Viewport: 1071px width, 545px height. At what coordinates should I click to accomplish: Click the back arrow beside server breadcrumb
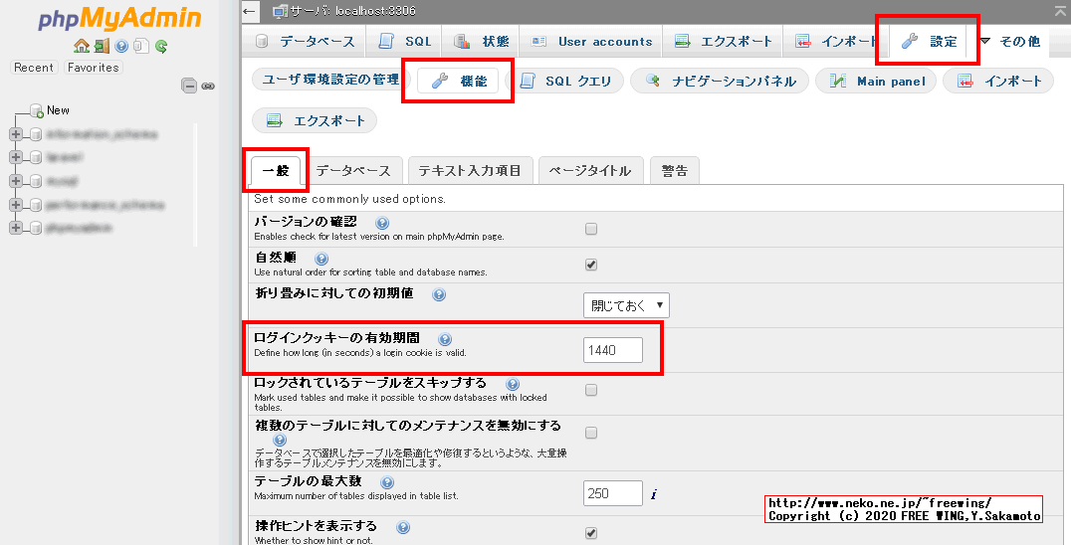[250, 11]
